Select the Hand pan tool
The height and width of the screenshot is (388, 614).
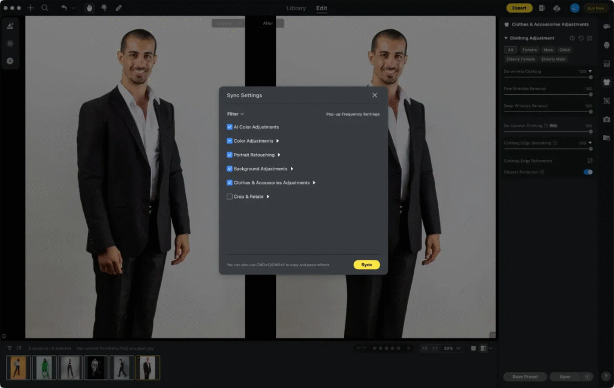click(90, 8)
